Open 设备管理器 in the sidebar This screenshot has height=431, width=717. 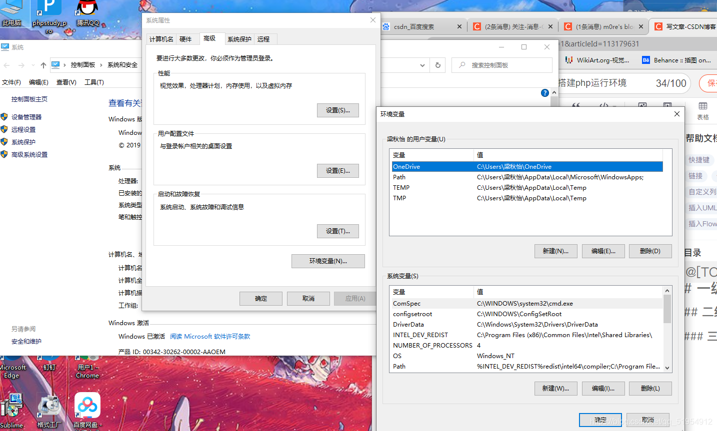26,117
